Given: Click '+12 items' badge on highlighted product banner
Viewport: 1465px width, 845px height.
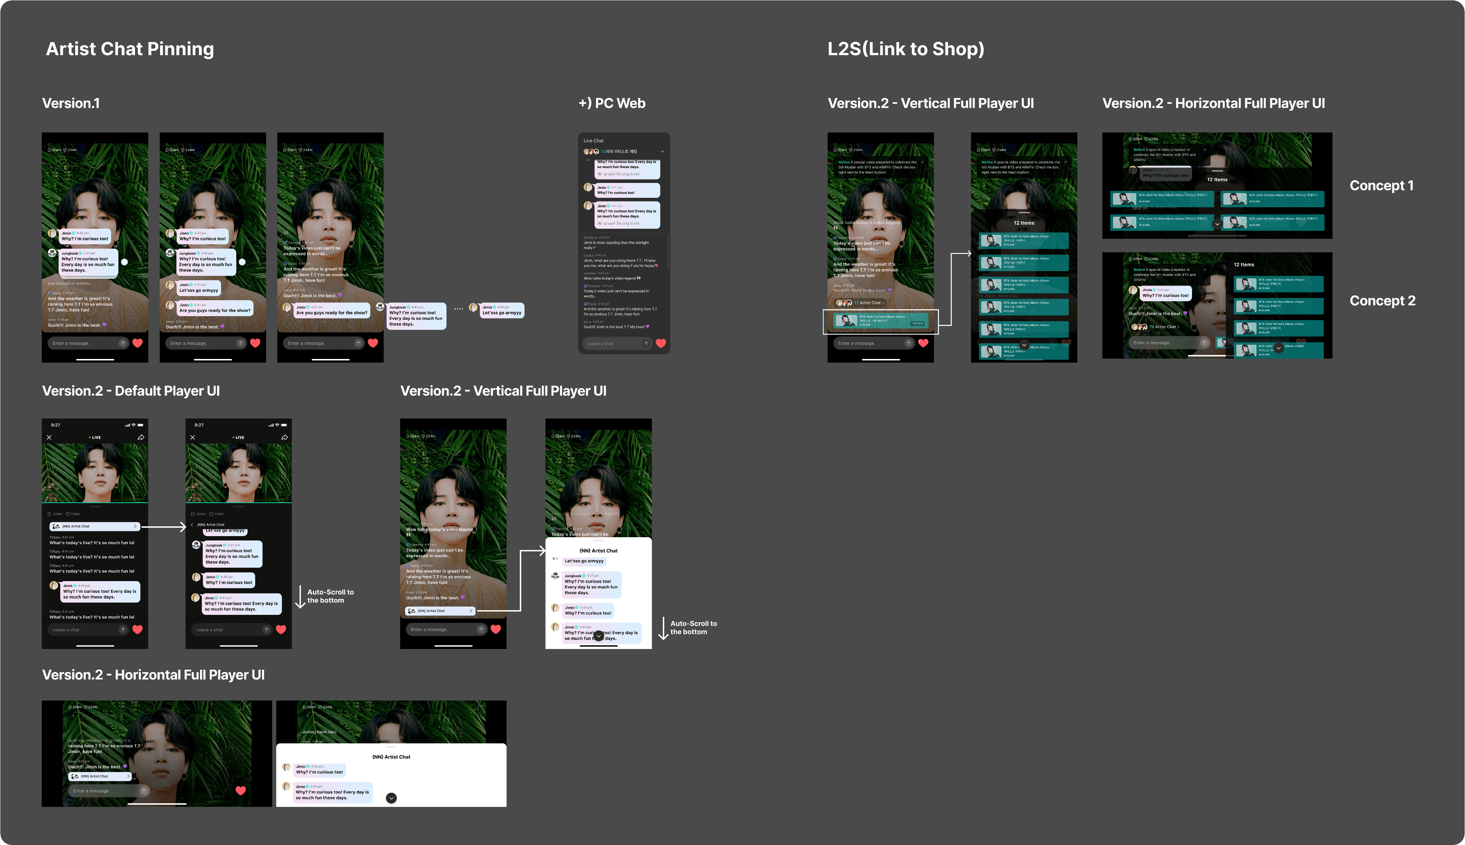Looking at the screenshot, I should click(x=918, y=323).
